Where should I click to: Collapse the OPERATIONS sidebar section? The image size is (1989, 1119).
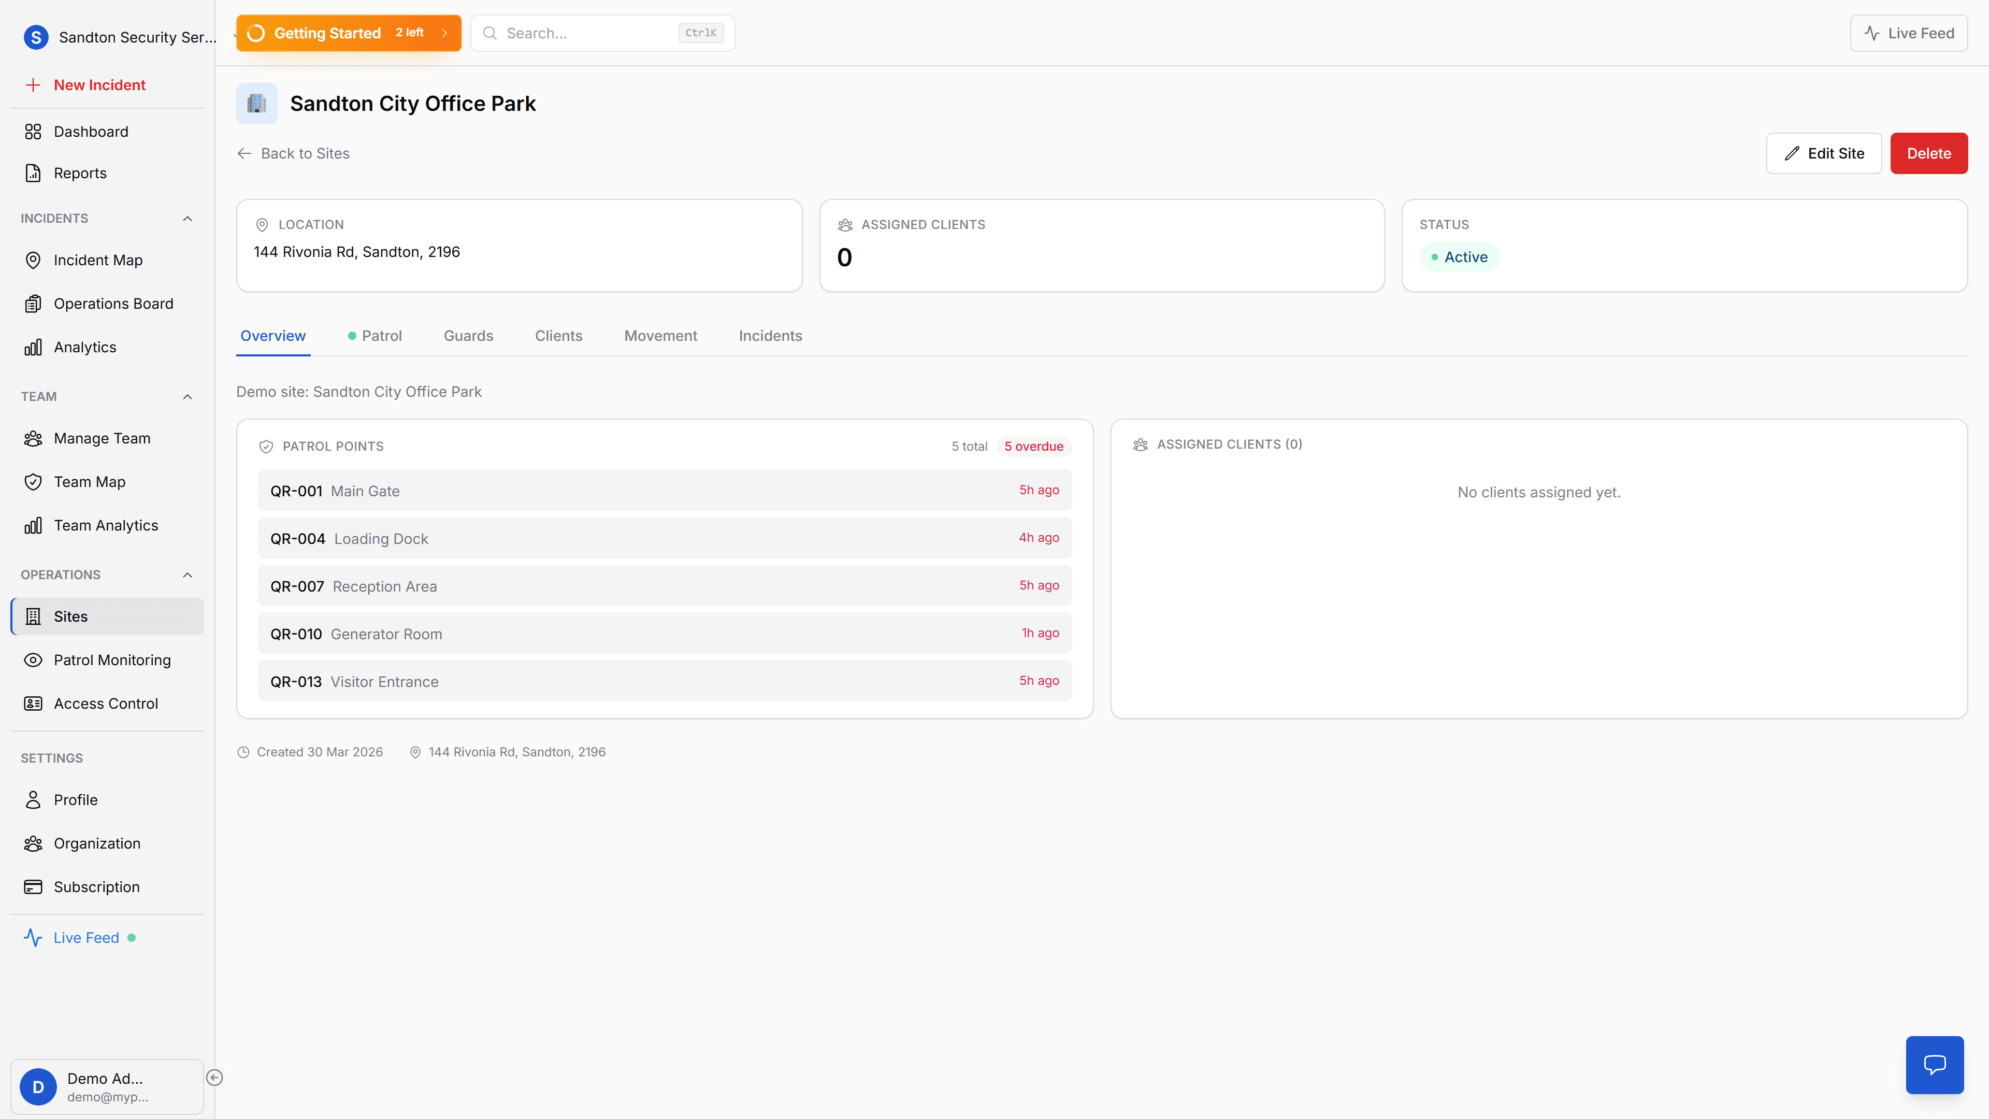point(187,575)
